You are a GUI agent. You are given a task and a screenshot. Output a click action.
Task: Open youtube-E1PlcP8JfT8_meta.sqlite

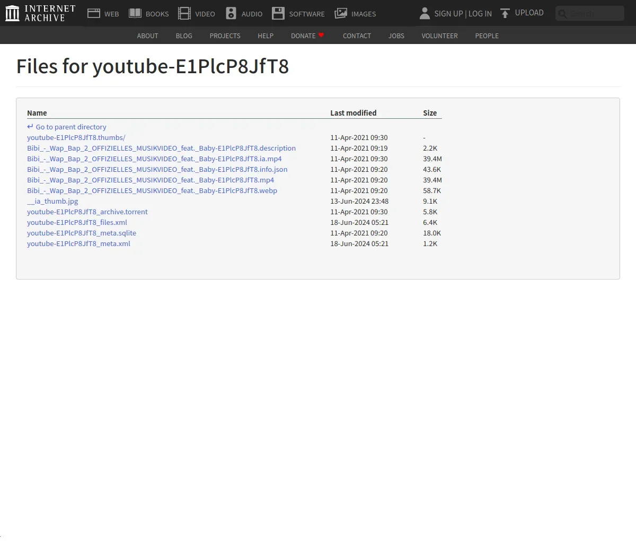[82, 233]
